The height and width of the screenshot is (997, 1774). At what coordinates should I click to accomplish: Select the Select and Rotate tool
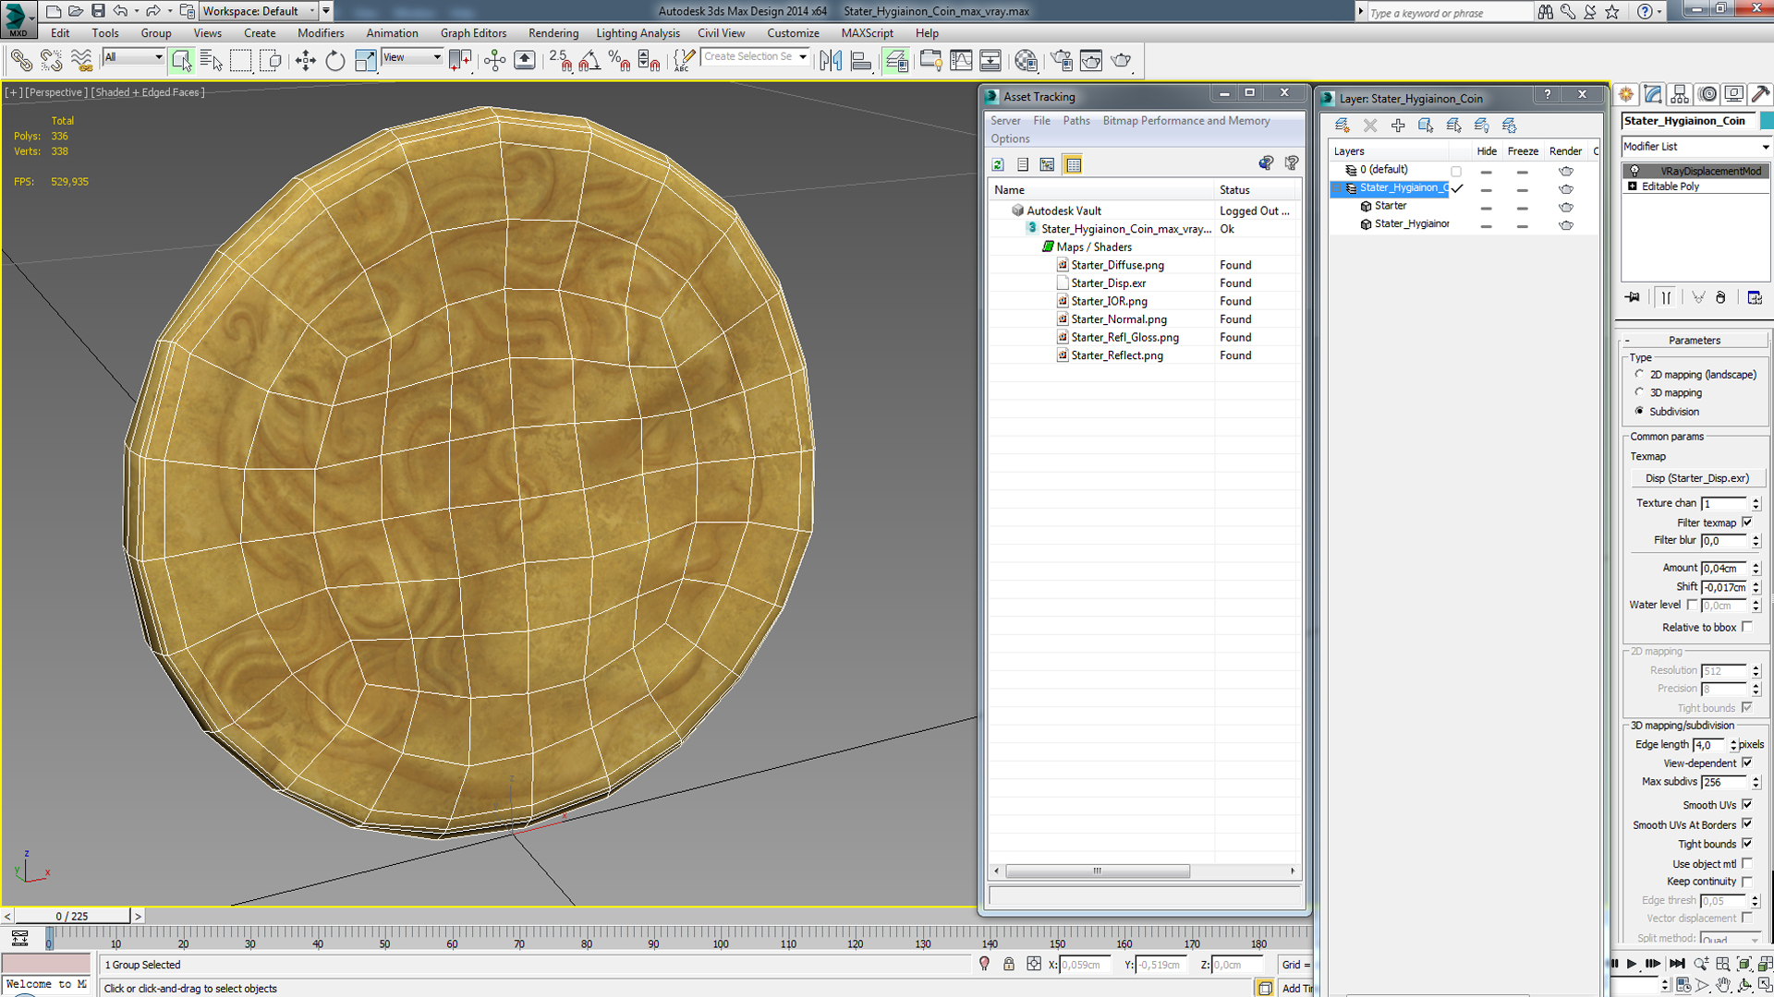(x=334, y=61)
